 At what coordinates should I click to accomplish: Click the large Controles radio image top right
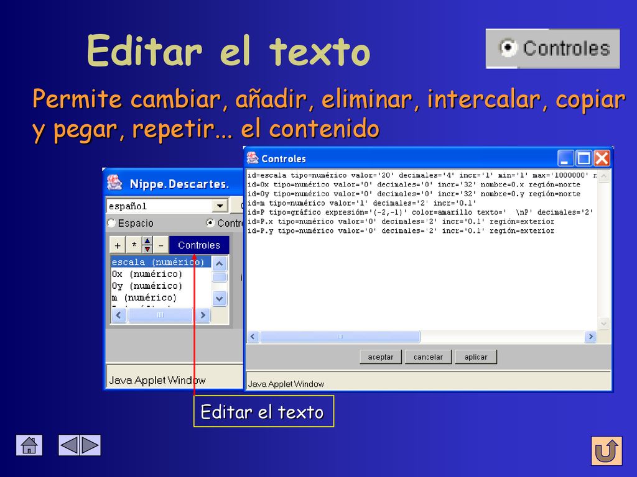(x=552, y=48)
